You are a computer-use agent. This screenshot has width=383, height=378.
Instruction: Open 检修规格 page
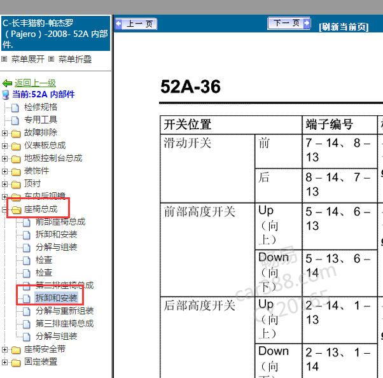(x=41, y=107)
